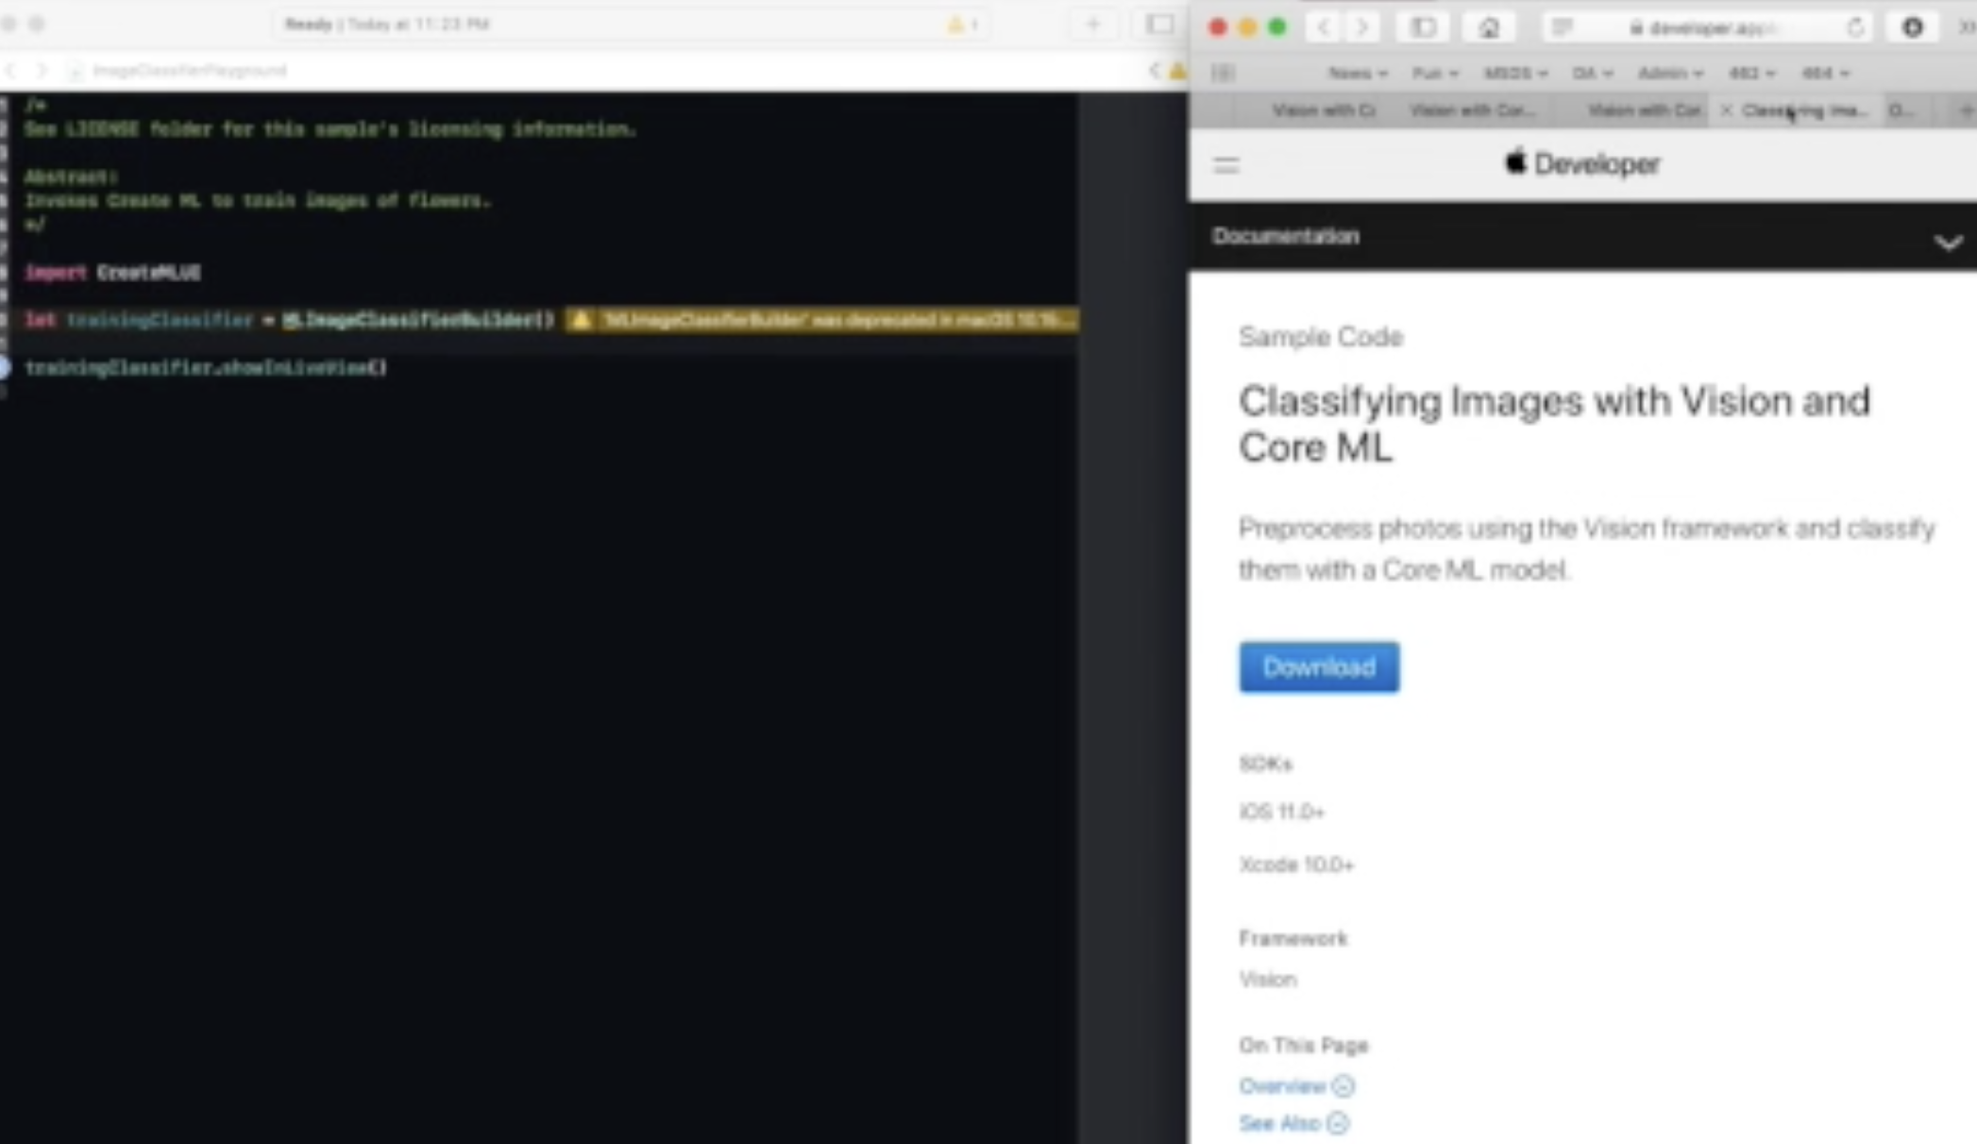Click the bookmarks grid icon in favorites bar
Viewport: 1977px width, 1144px height.
click(1225, 73)
